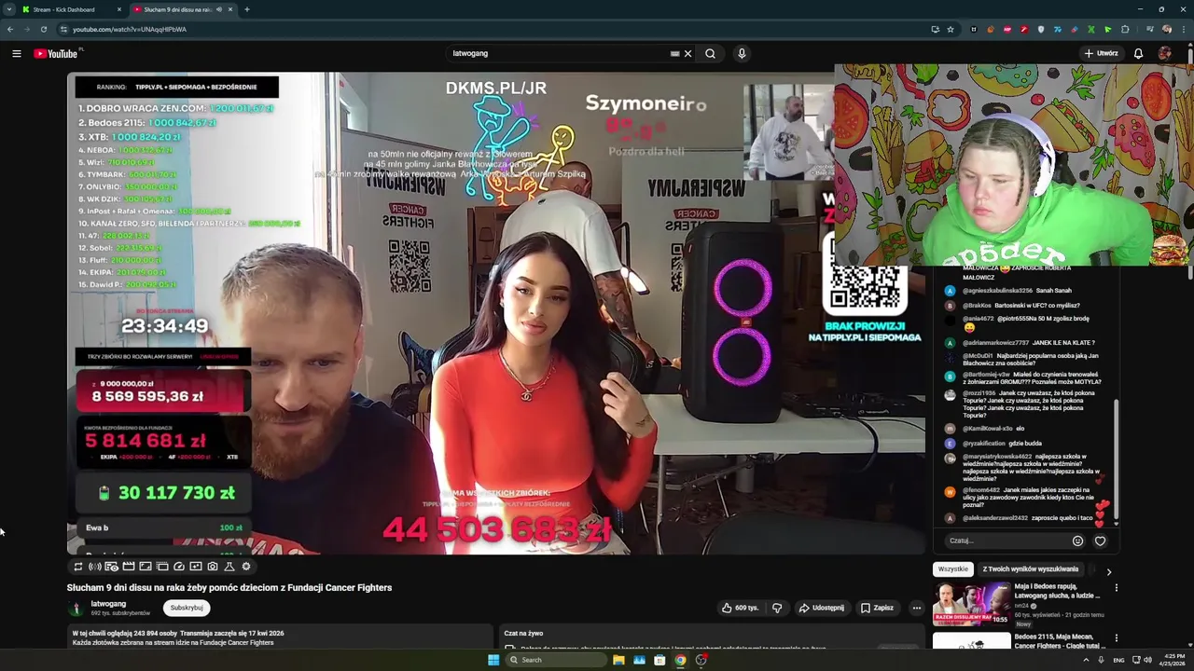Click the Utwórz create button
1194x671 pixels.
[1101, 53]
